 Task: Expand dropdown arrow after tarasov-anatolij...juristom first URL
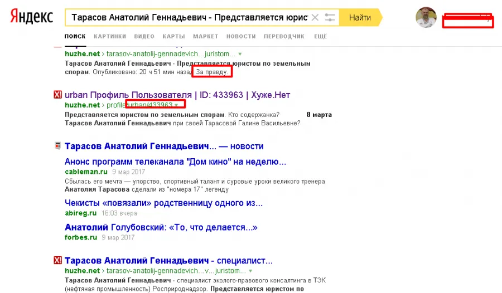(x=240, y=54)
